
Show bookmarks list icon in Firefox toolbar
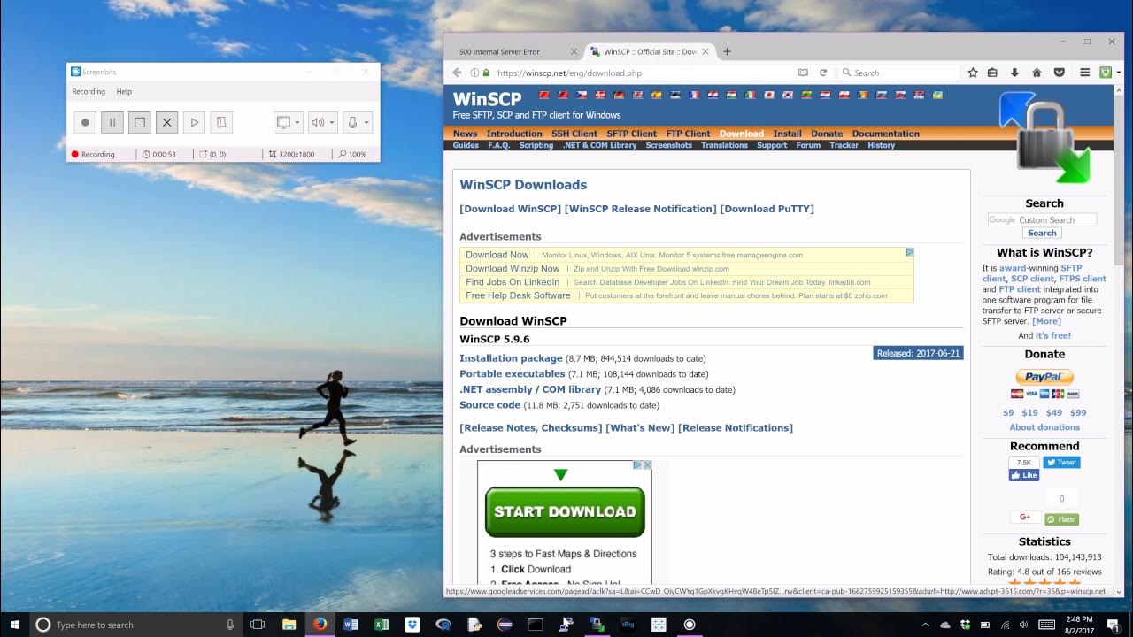click(x=993, y=73)
